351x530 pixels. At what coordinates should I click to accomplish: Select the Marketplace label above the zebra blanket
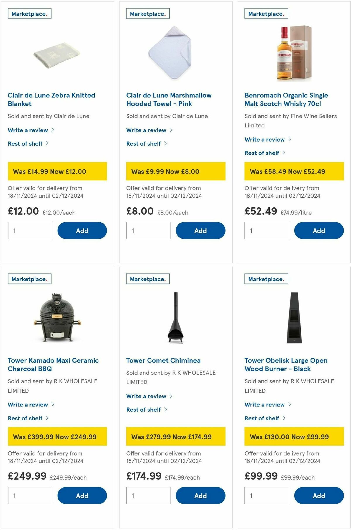click(29, 13)
